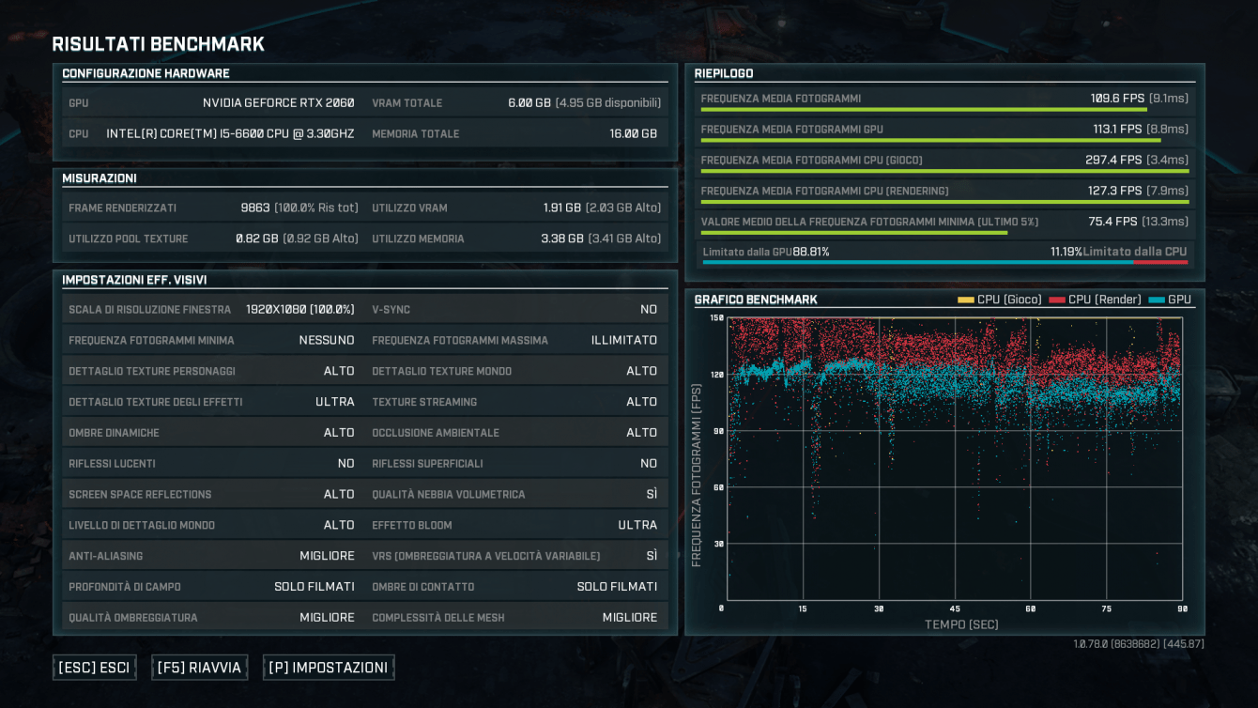The image size is (1258, 708).
Task: Click inside the benchmark FPS scatter chart
Action: pos(954,458)
